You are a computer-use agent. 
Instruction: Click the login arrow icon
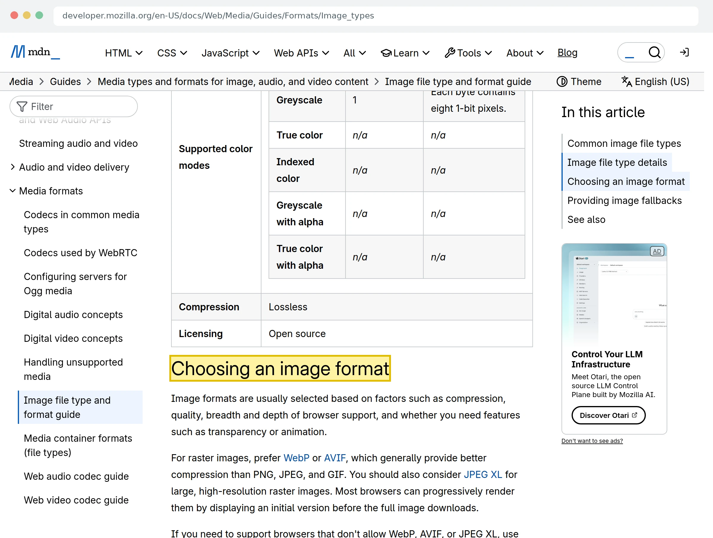pos(684,52)
